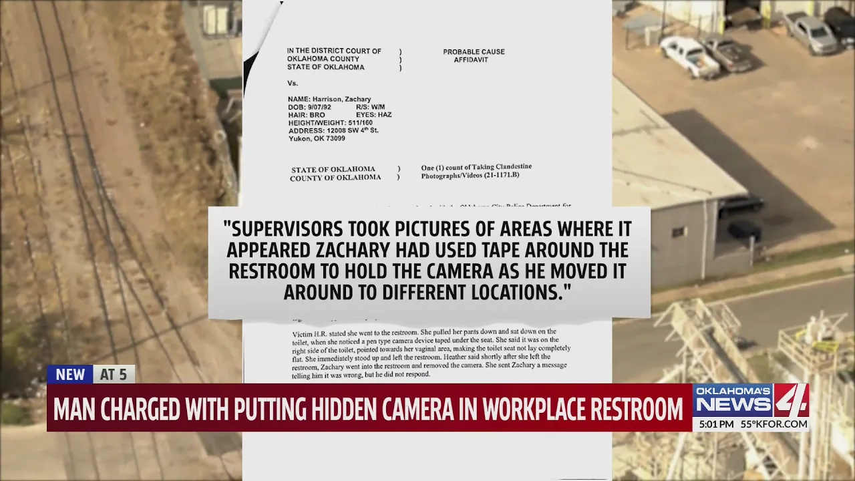
Task: Click the COUNTY OF OKLAHOMA line
Action: pos(335,178)
